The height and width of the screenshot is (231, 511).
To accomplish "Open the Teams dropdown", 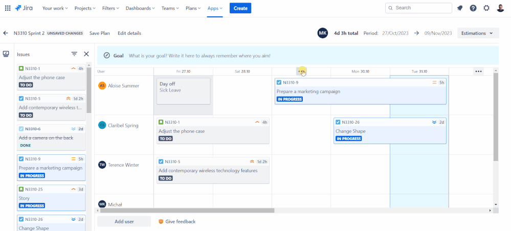I will tap(170, 8).
